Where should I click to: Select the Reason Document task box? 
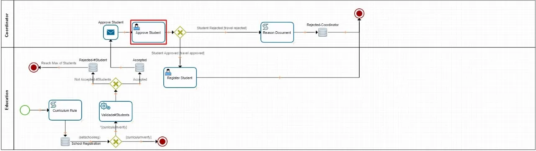click(x=277, y=32)
